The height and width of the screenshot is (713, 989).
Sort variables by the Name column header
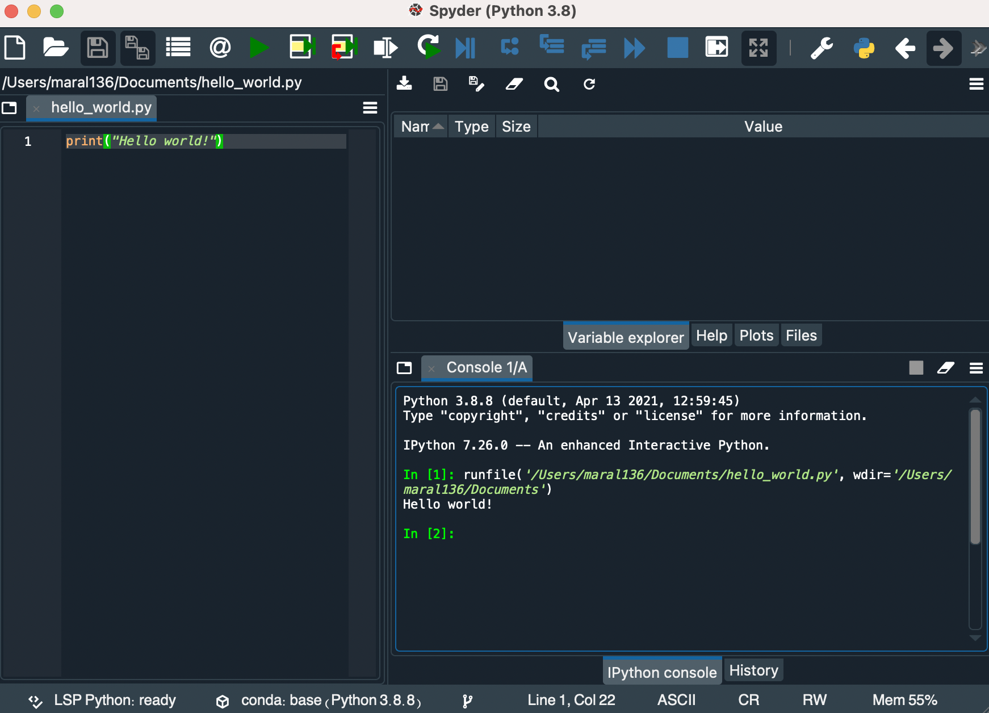(421, 126)
